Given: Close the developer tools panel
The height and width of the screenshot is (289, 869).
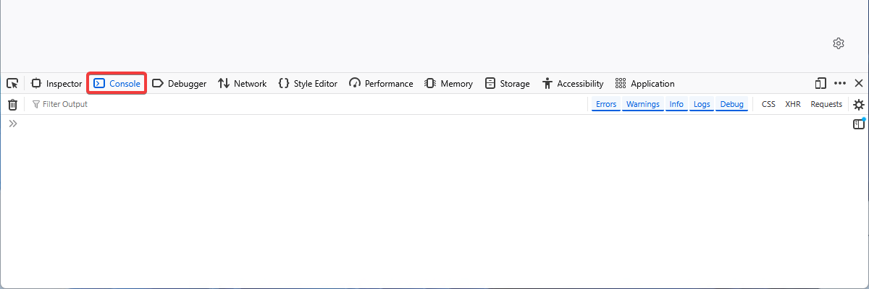Looking at the screenshot, I should point(859,83).
